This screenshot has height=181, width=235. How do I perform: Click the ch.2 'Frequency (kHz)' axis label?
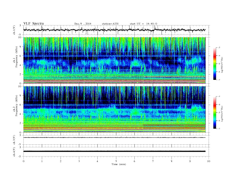click(x=17, y=106)
